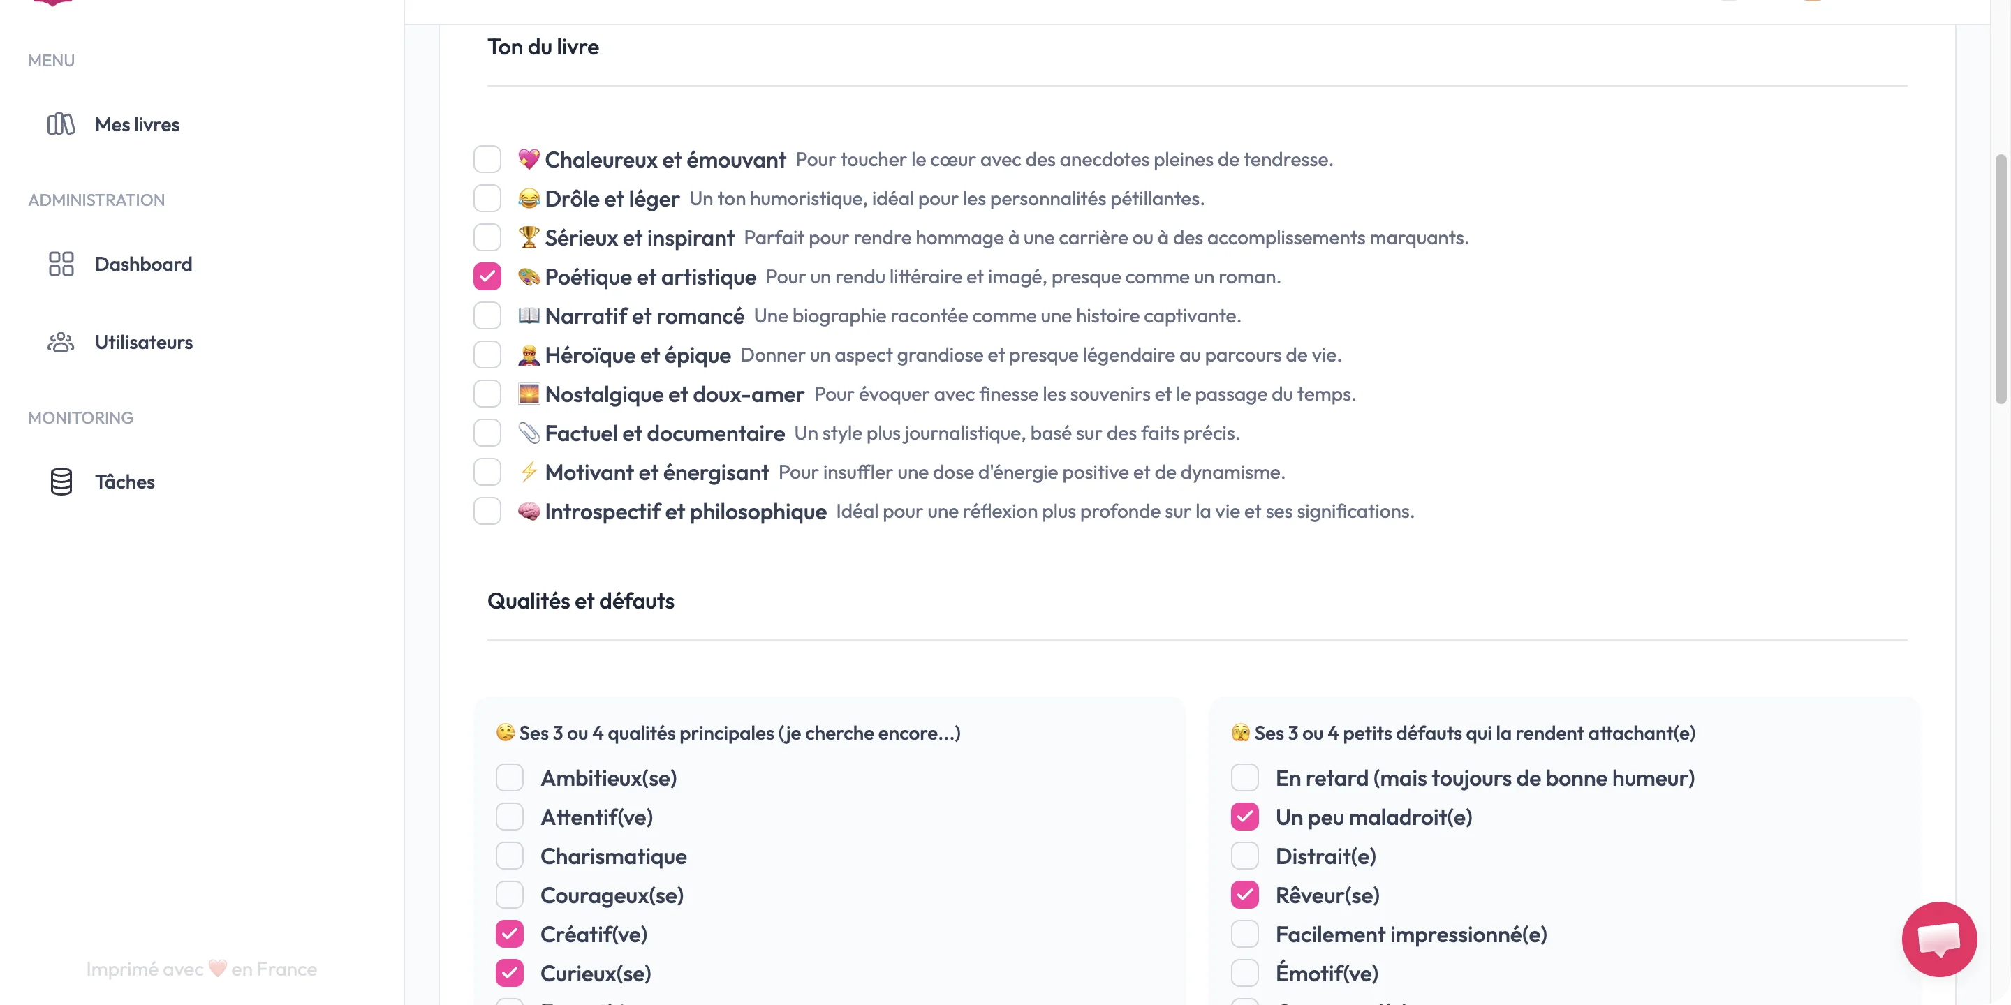The width and height of the screenshot is (2011, 1005).
Task: Click the trophy emoji for Sérieux et inspirant
Action: 529,237
